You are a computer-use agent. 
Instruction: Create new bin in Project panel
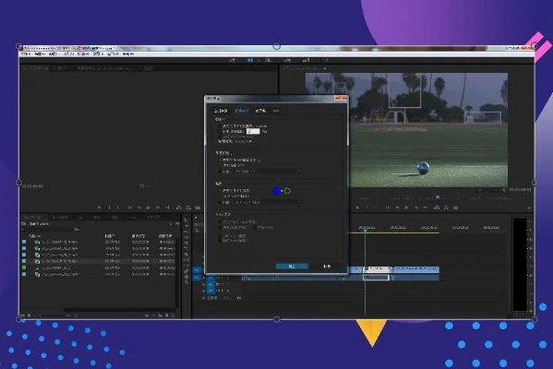[x=161, y=315]
